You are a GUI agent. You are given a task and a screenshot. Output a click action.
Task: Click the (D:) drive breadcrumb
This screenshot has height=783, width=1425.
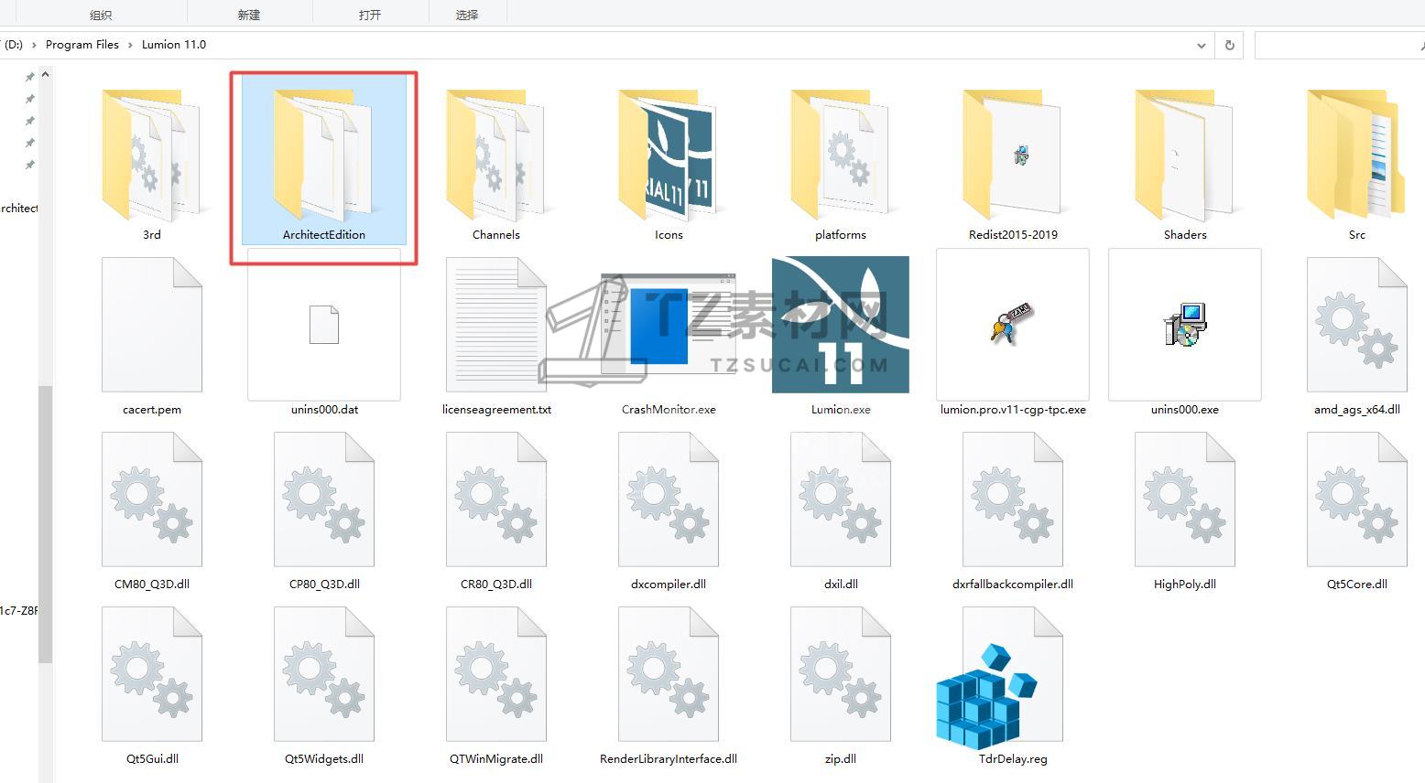tap(14, 45)
